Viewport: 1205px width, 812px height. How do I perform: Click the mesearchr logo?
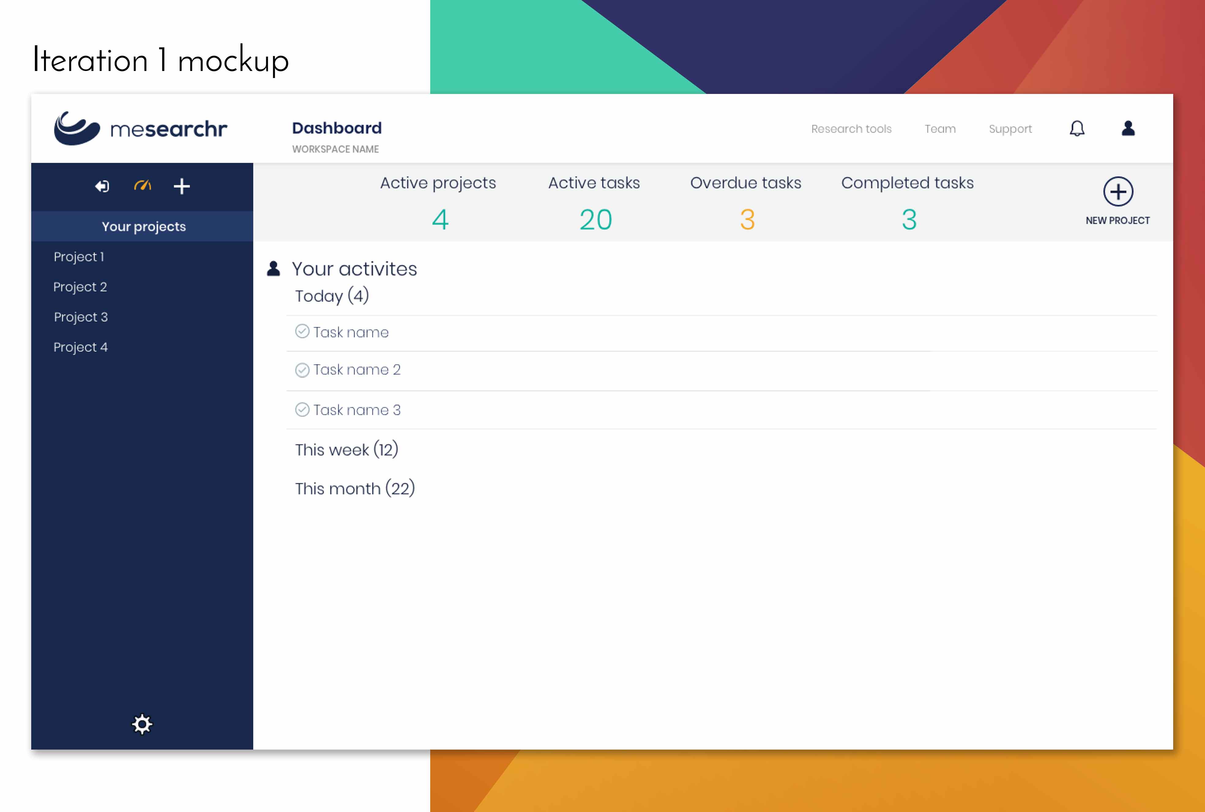(140, 129)
